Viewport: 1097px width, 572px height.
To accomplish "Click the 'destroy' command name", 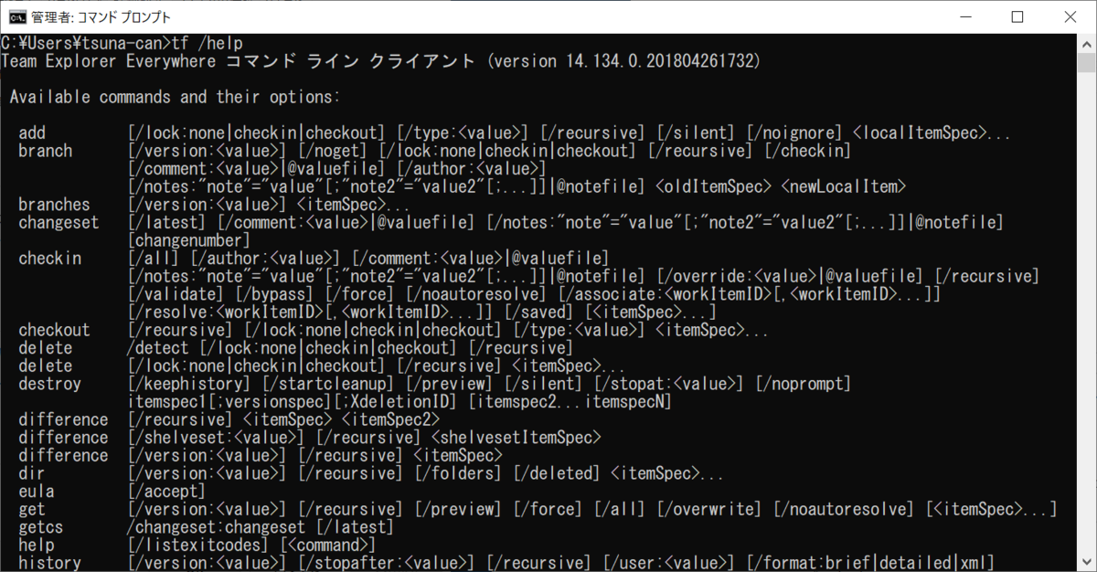I will [x=49, y=384].
